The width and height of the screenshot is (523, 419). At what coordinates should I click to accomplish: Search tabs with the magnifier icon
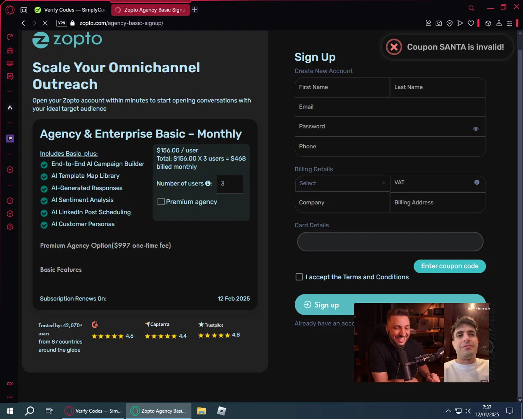point(471,8)
